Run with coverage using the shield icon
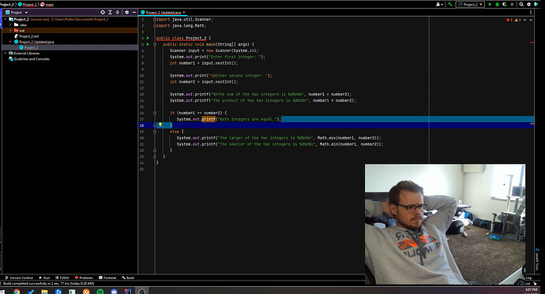 [505, 5]
